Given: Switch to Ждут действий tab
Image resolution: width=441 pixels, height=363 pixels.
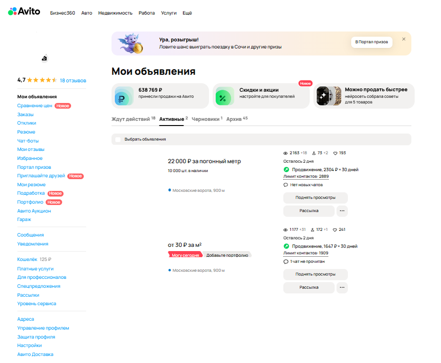Looking at the screenshot, I should tap(134, 119).
